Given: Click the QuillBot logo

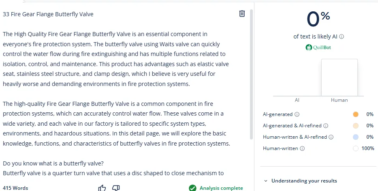Looking at the screenshot, I should tap(318, 47).
